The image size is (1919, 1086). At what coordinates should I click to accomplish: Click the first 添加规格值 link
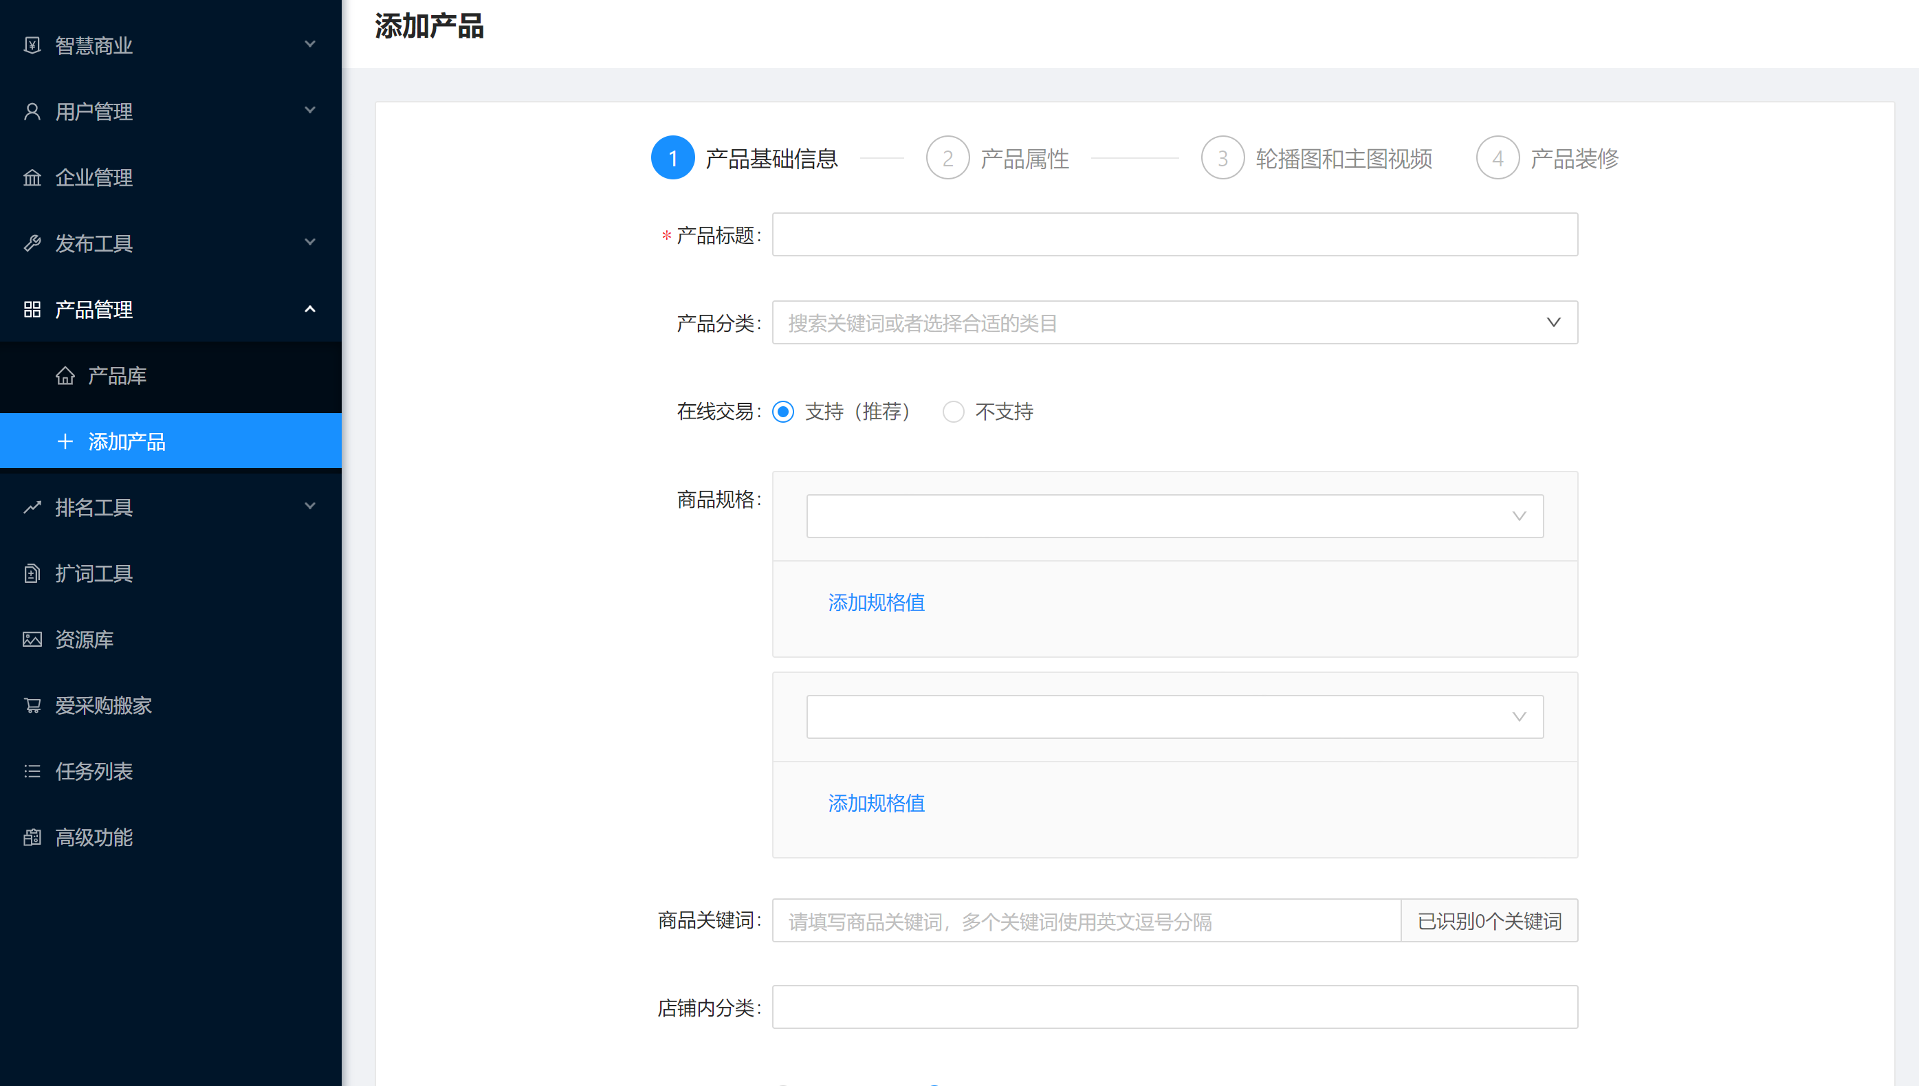click(x=877, y=603)
